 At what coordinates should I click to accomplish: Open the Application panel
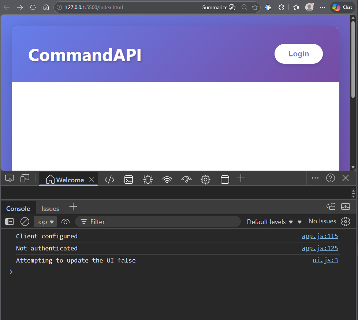(225, 179)
